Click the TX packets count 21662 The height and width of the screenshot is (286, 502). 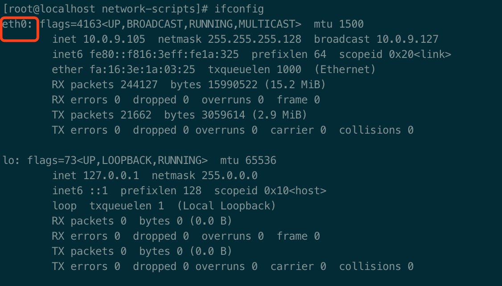tap(136, 115)
